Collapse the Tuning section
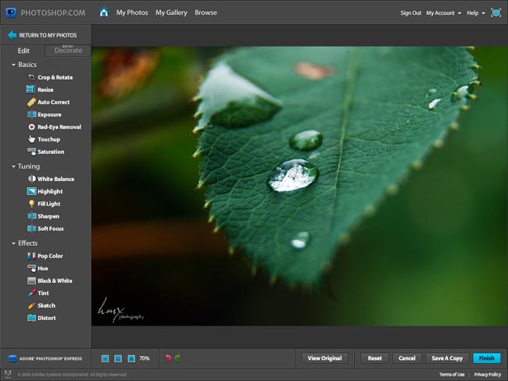Viewport: 508px width, 381px height. 14,166
